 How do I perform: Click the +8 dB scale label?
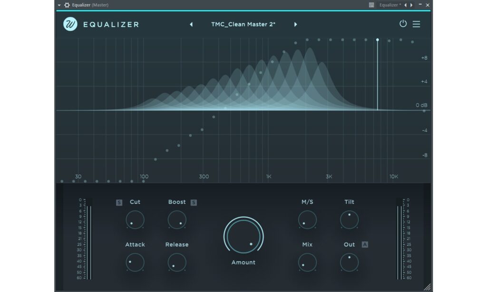pyautogui.click(x=424, y=58)
